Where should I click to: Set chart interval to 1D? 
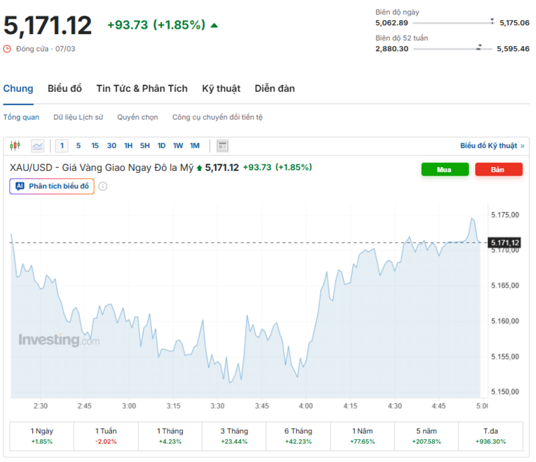(161, 146)
